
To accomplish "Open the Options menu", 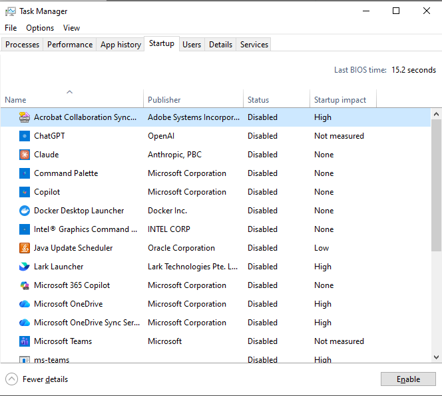I will click(40, 28).
